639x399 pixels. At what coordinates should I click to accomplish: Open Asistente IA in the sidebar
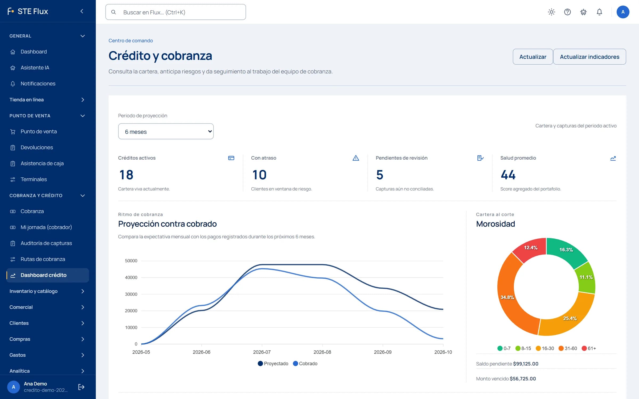tap(47, 68)
